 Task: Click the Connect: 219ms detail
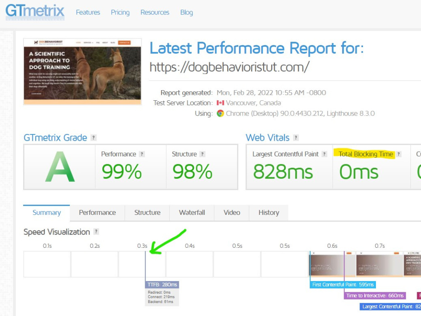click(x=161, y=297)
